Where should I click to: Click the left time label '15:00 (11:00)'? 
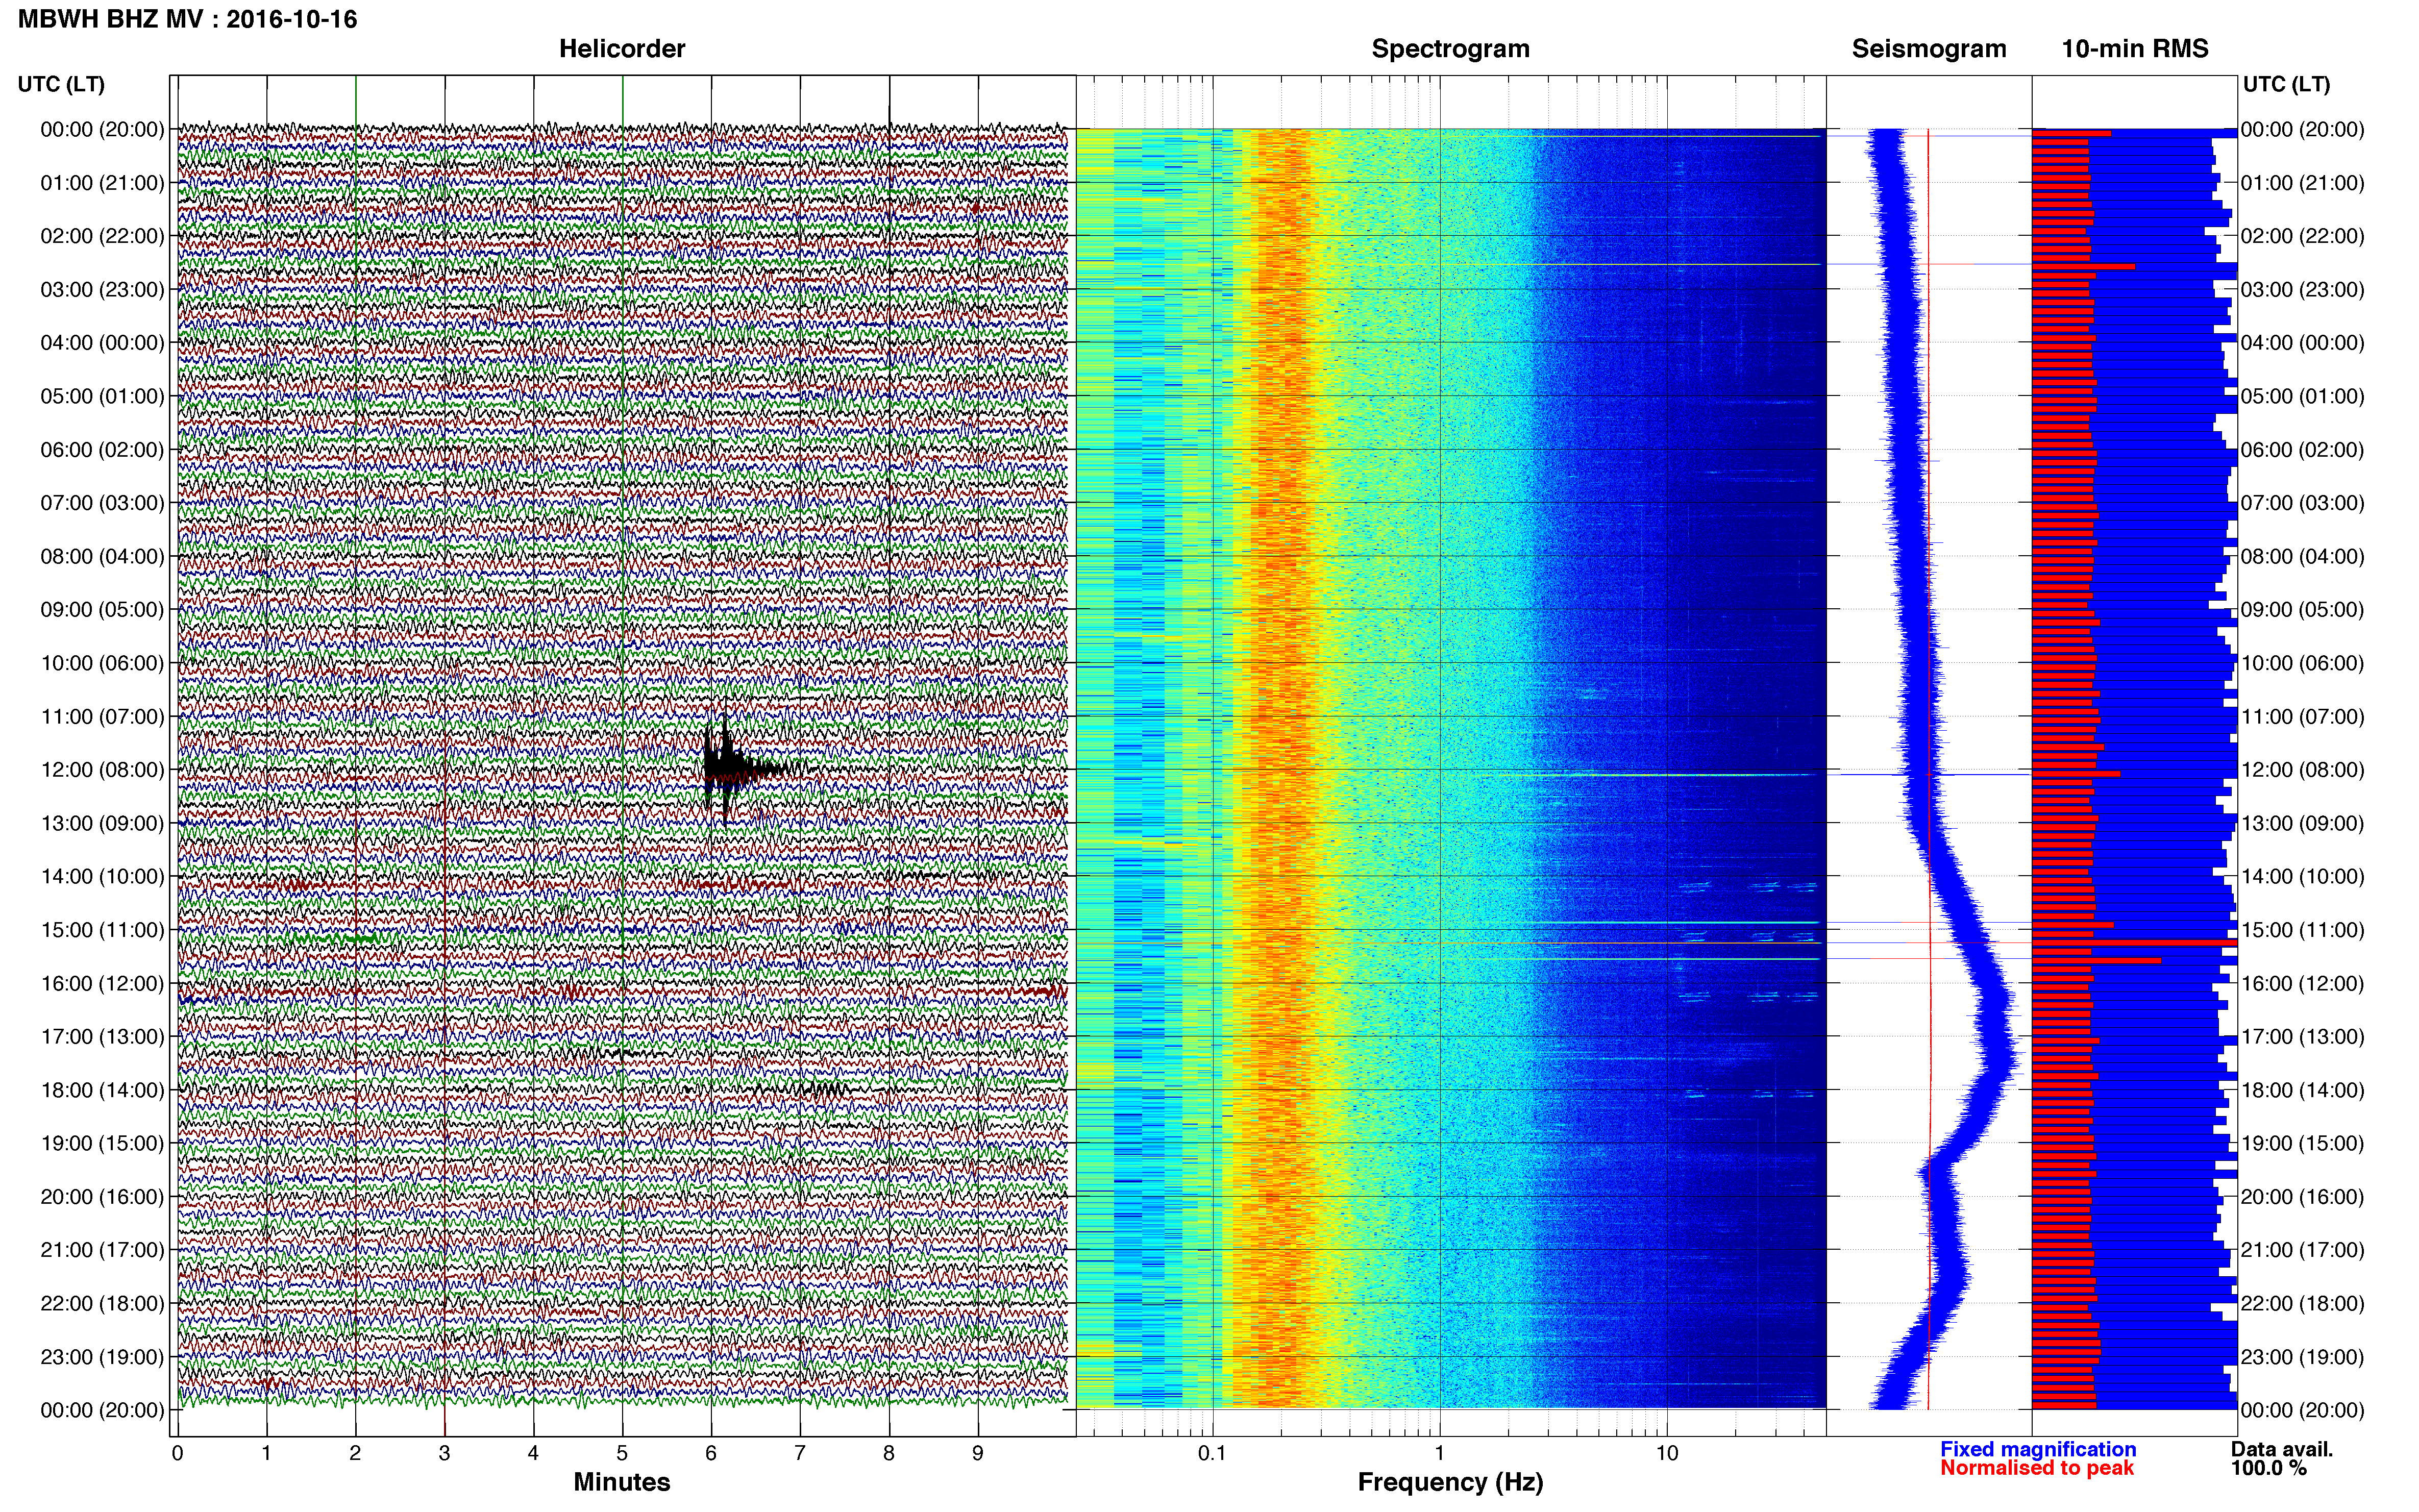(x=102, y=930)
